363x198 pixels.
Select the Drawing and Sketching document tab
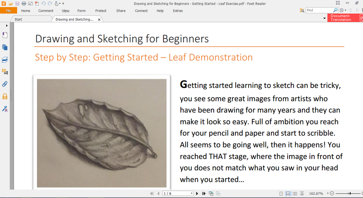pos(74,19)
